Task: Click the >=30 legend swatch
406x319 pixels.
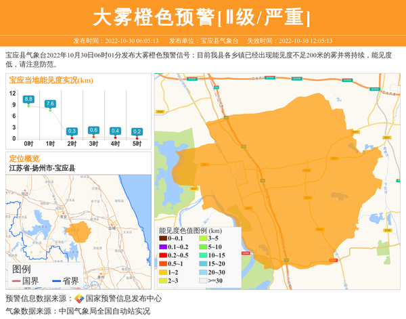Action: (202, 280)
